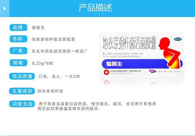Click the specification text 0.25g*6粒
The image size is (195, 136).
pos(43,63)
